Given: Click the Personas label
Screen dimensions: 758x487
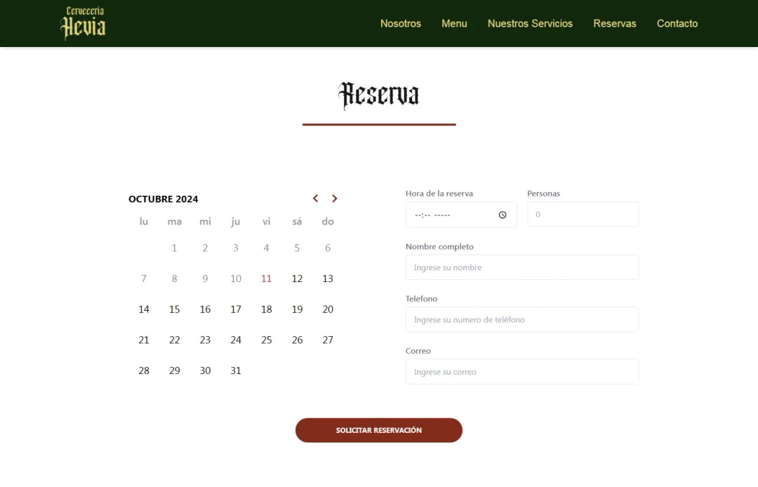Looking at the screenshot, I should tap(544, 193).
